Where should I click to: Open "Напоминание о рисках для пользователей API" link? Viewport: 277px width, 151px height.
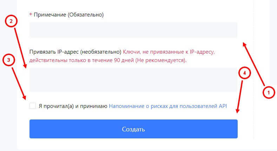168,106
